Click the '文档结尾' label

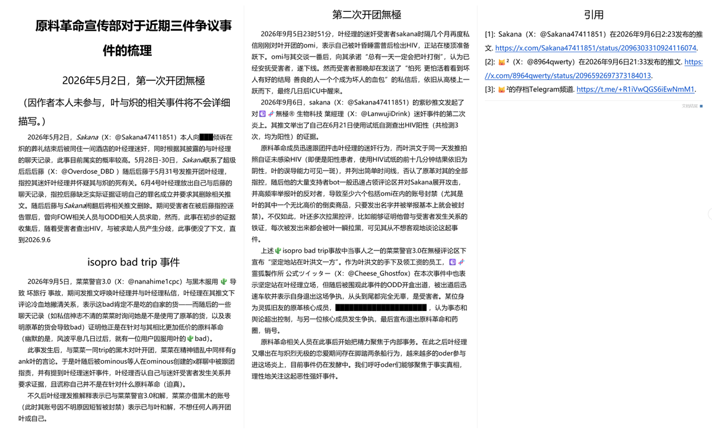coord(690,106)
